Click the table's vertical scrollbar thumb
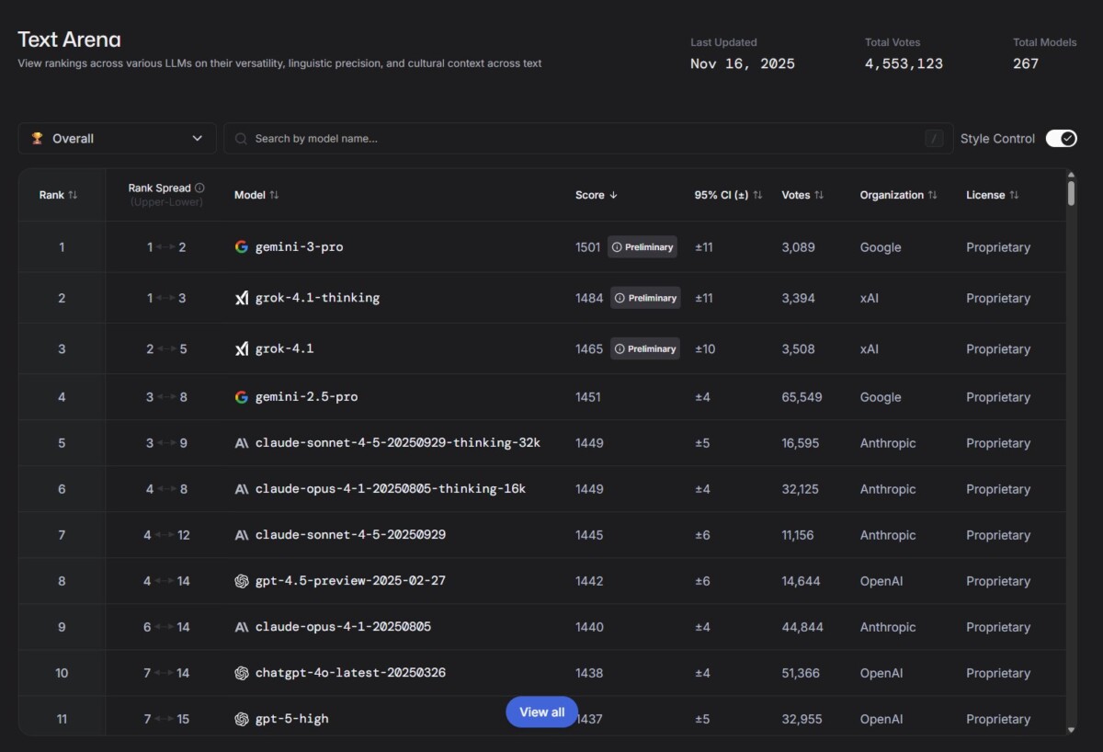The width and height of the screenshot is (1103, 752). click(x=1071, y=193)
